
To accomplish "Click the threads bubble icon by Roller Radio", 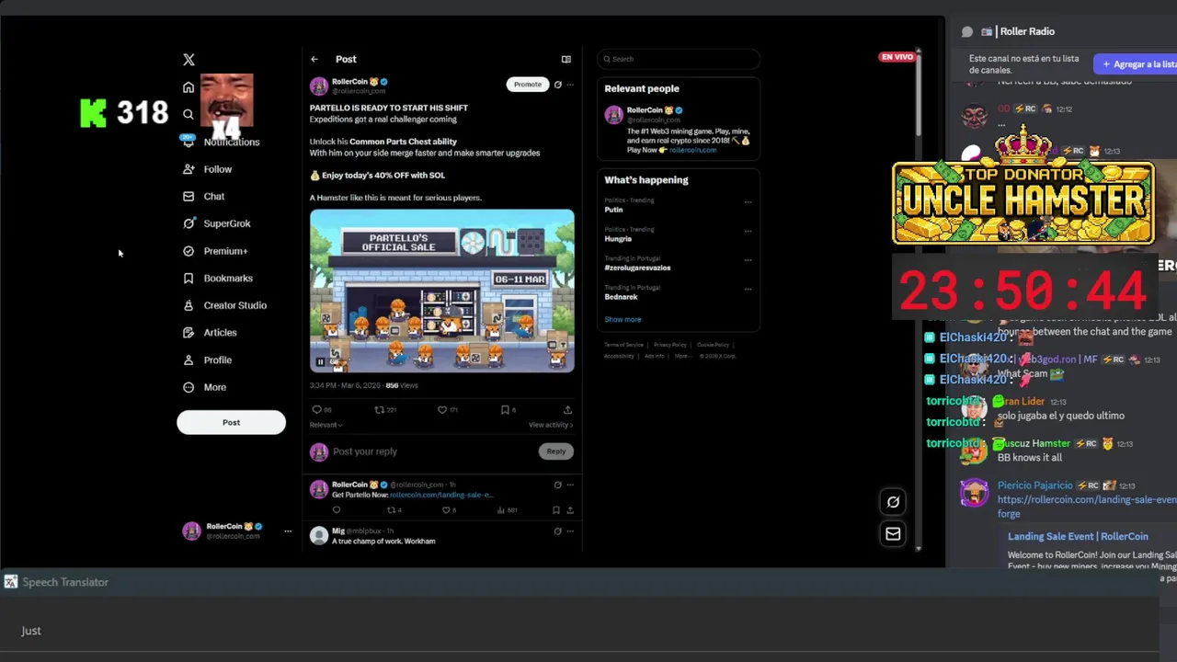I will (x=967, y=31).
